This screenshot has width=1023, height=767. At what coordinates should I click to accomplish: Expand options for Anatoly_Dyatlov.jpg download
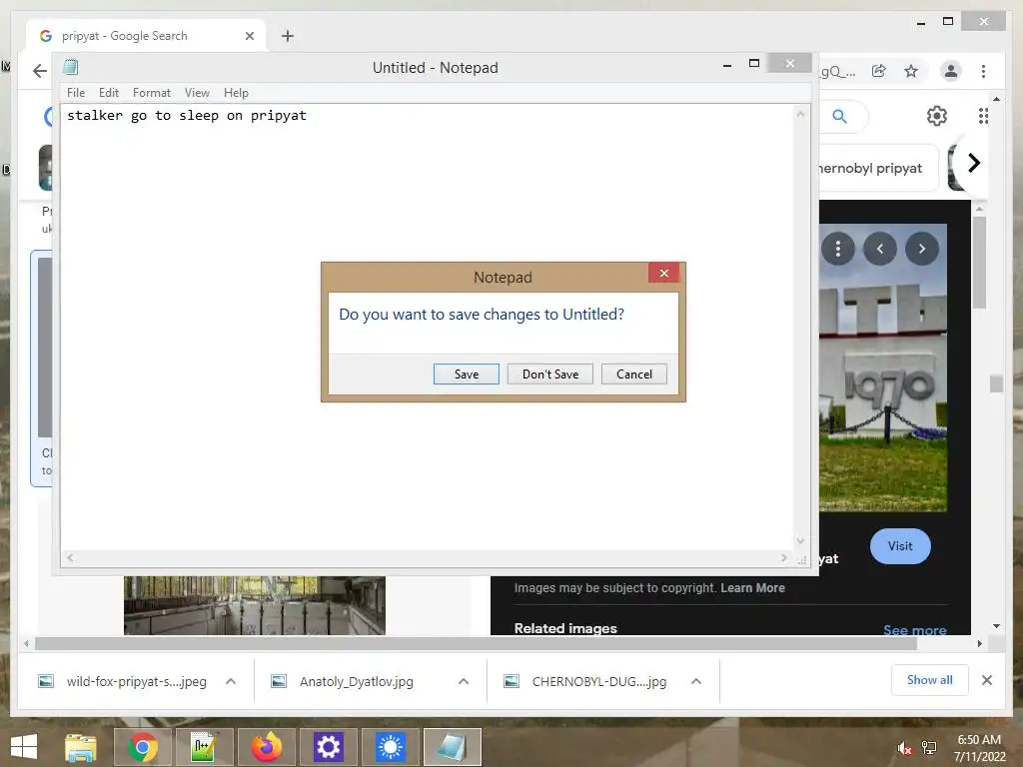tap(464, 681)
